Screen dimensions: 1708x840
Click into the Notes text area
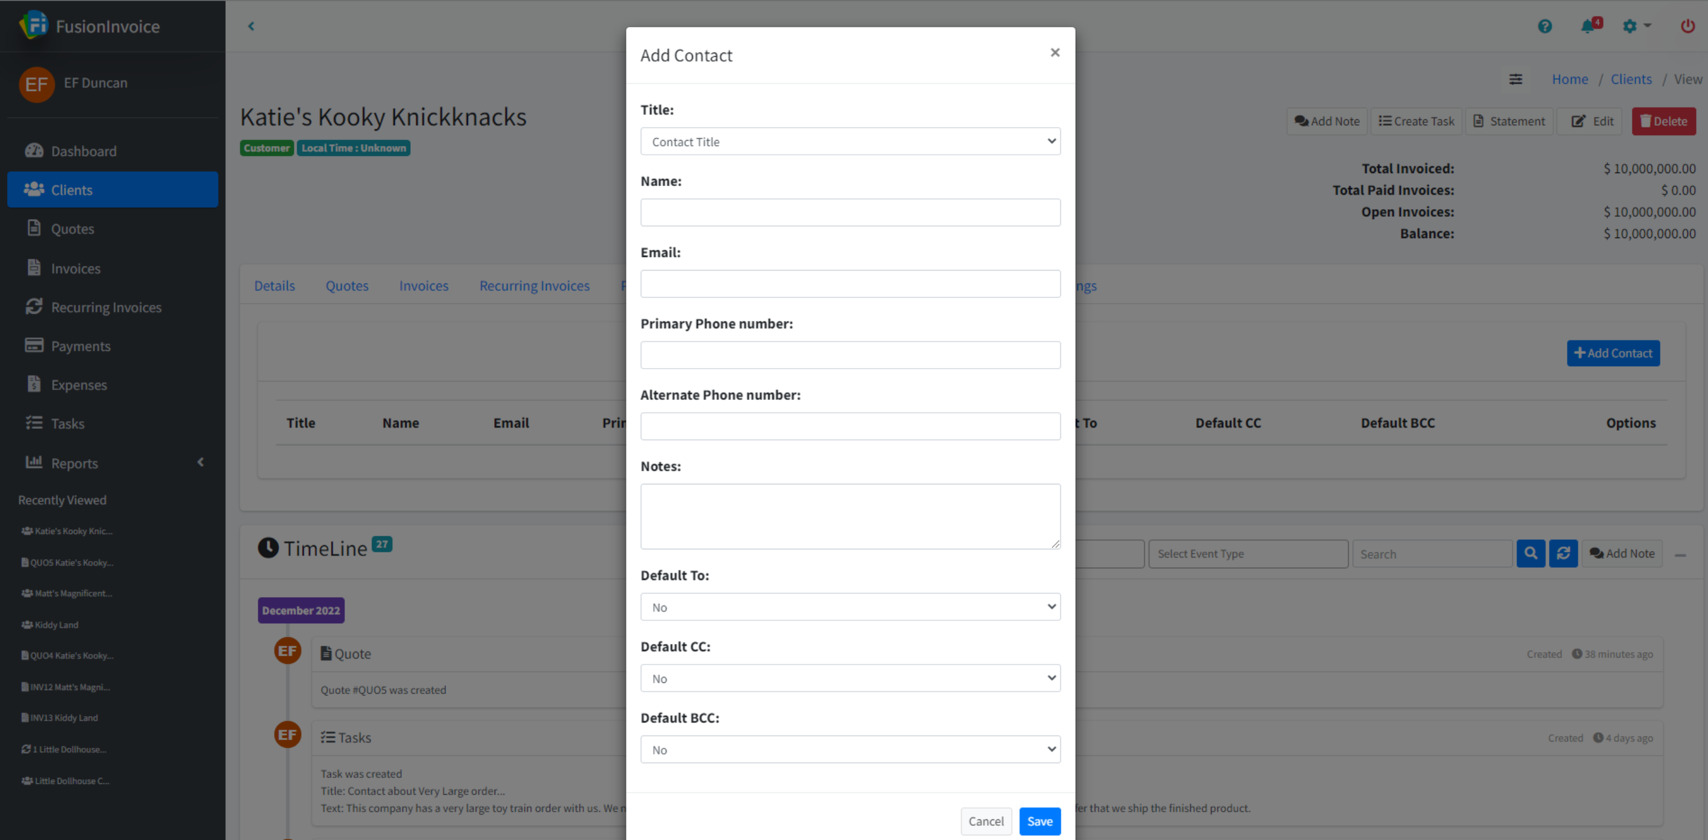coord(850,516)
